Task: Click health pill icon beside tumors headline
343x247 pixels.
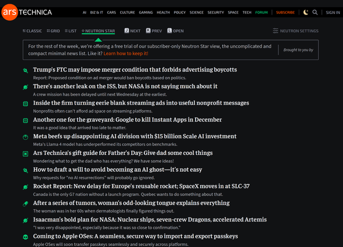Action: click(25, 203)
